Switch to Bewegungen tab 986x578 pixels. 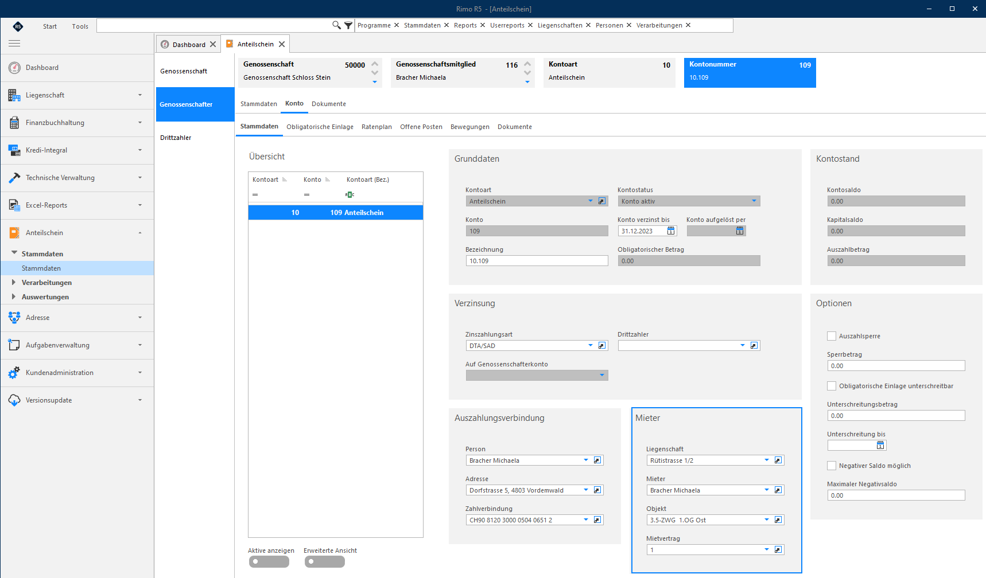pyautogui.click(x=470, y=127)
